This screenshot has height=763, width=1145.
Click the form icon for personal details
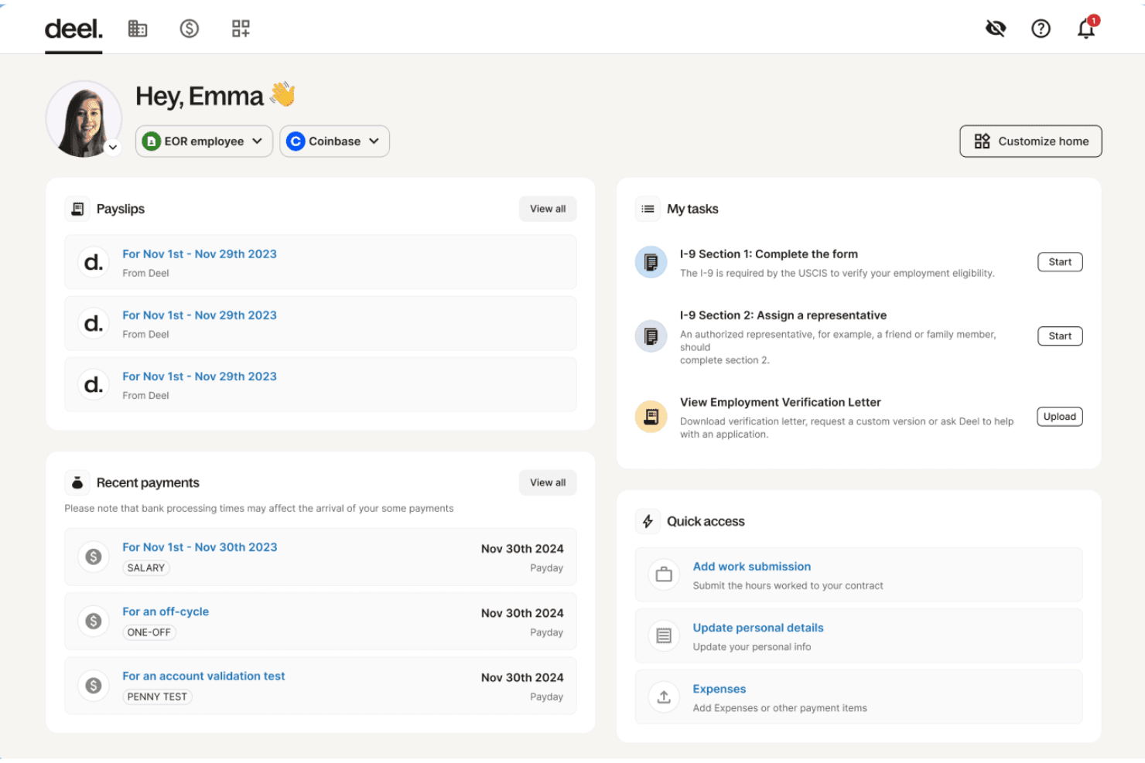(664, 635)
